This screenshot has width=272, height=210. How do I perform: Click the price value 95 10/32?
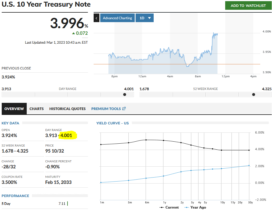tap(55, 151)
